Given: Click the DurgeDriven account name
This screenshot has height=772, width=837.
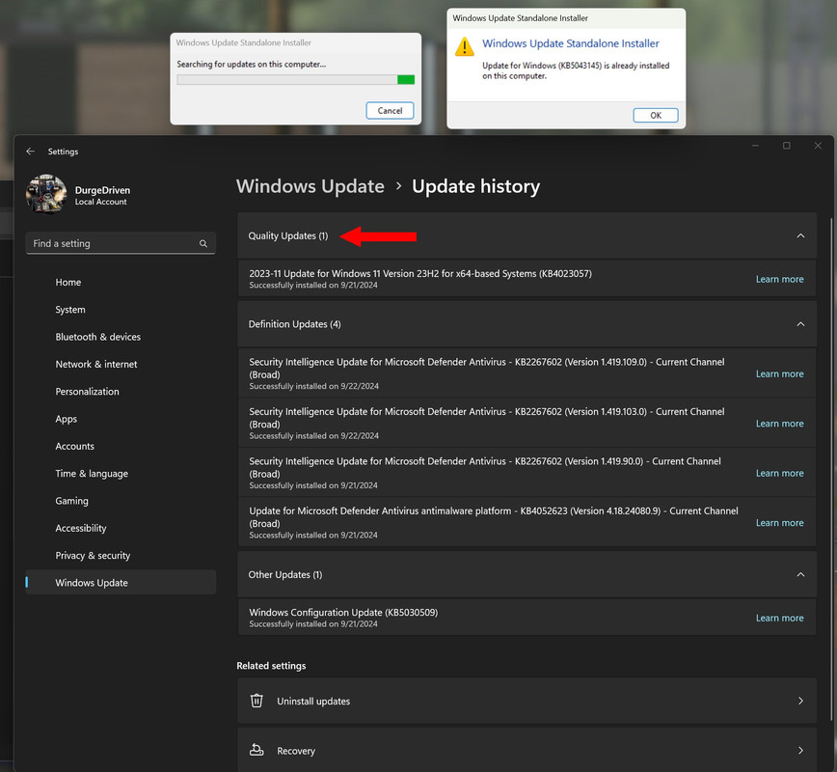Looking at the screenshot, I should 102,190.
